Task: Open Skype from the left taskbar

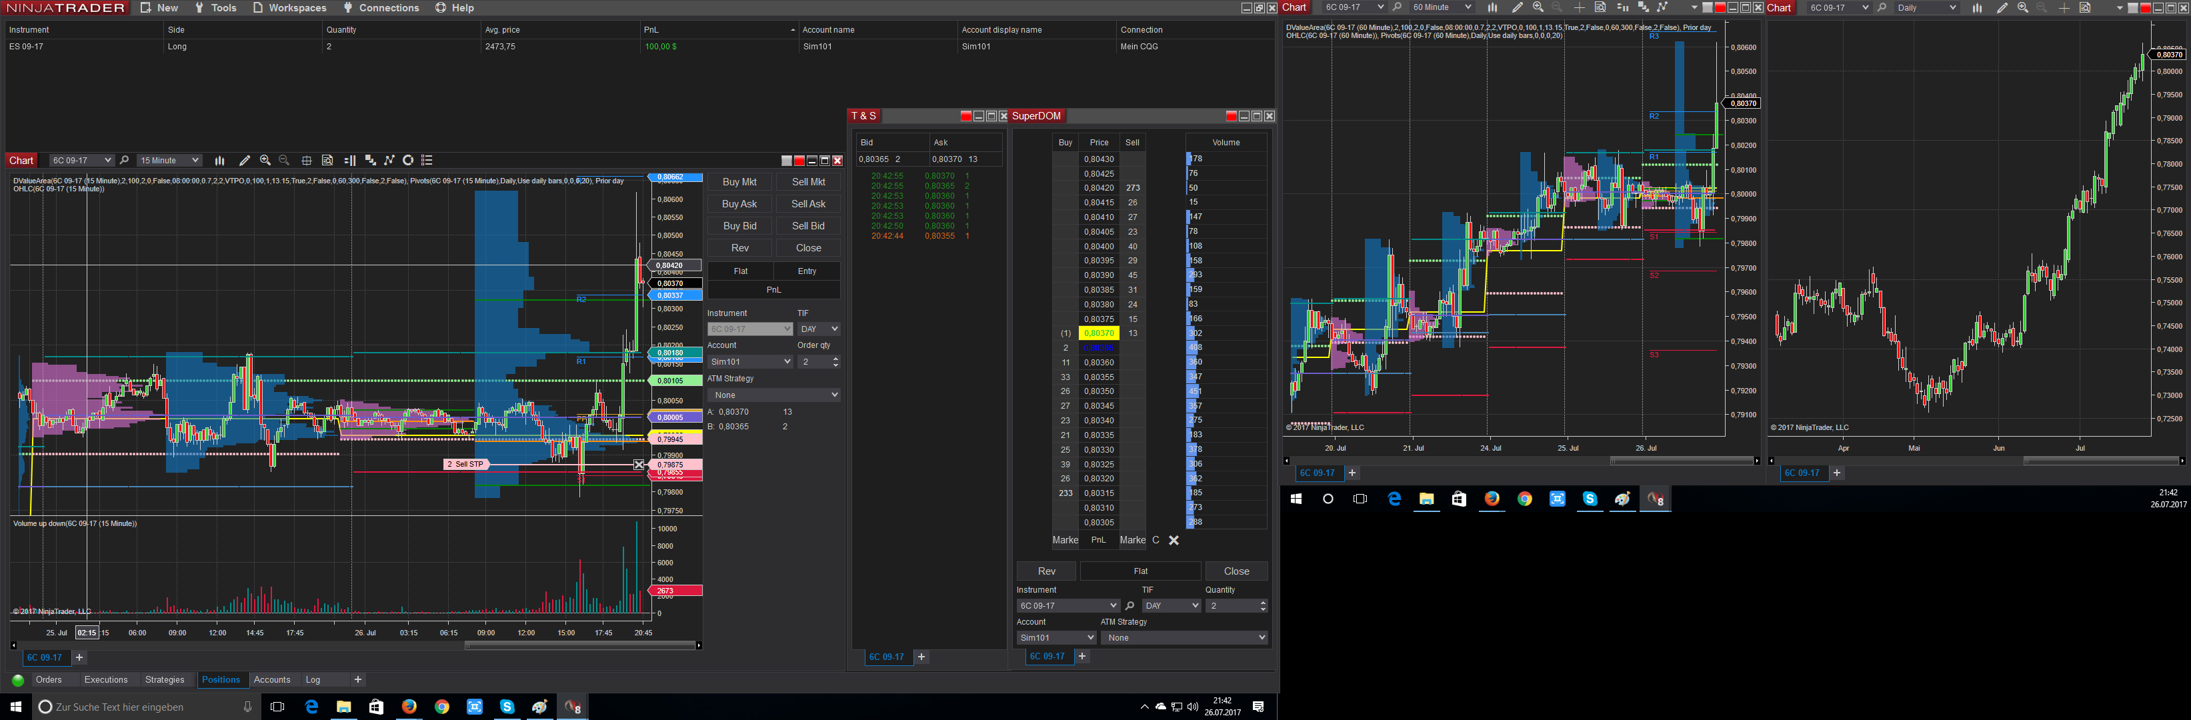Action: [507, 707]
